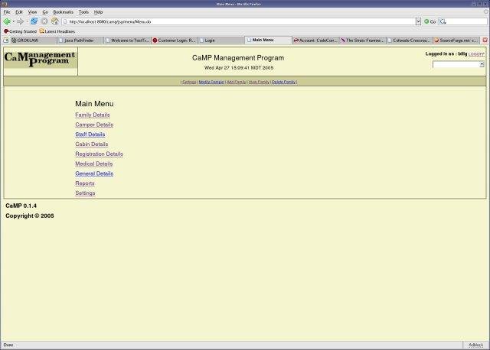Open the Registration Details link
Screen dimensions: 490x350
coord(99,154)
